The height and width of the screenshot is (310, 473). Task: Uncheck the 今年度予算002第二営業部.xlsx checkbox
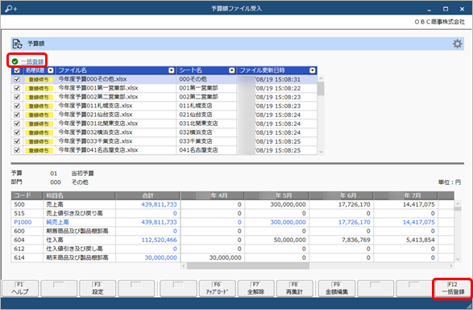pyautogui.click(x=17, y=97)
